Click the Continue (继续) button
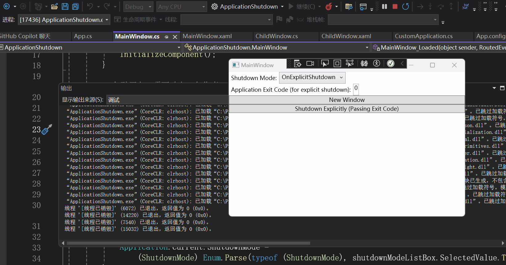Screen dimensions: 506x265 coord(302,6)
